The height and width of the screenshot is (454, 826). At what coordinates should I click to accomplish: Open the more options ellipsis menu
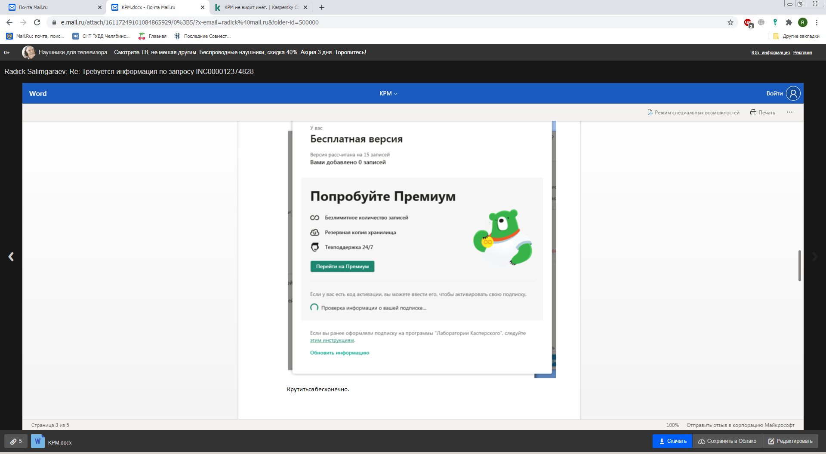click(790, 112)
